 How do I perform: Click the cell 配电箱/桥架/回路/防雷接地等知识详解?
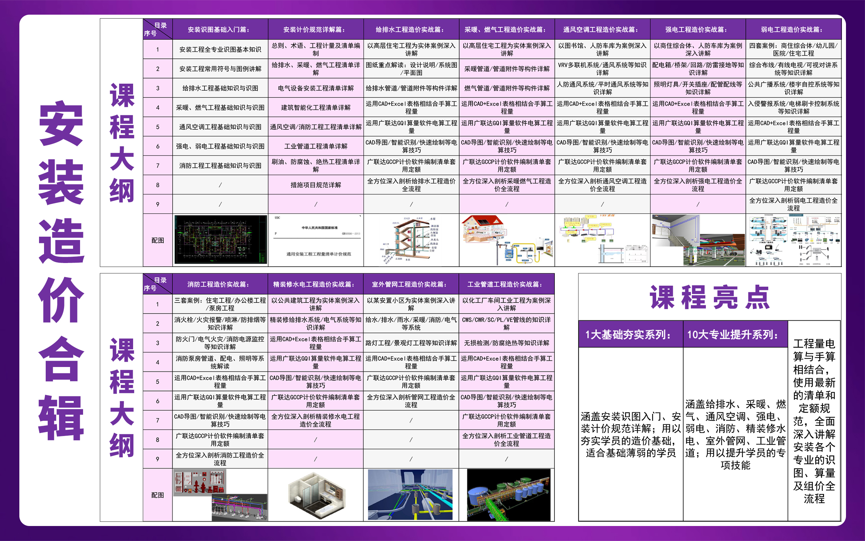coord(698,69)
